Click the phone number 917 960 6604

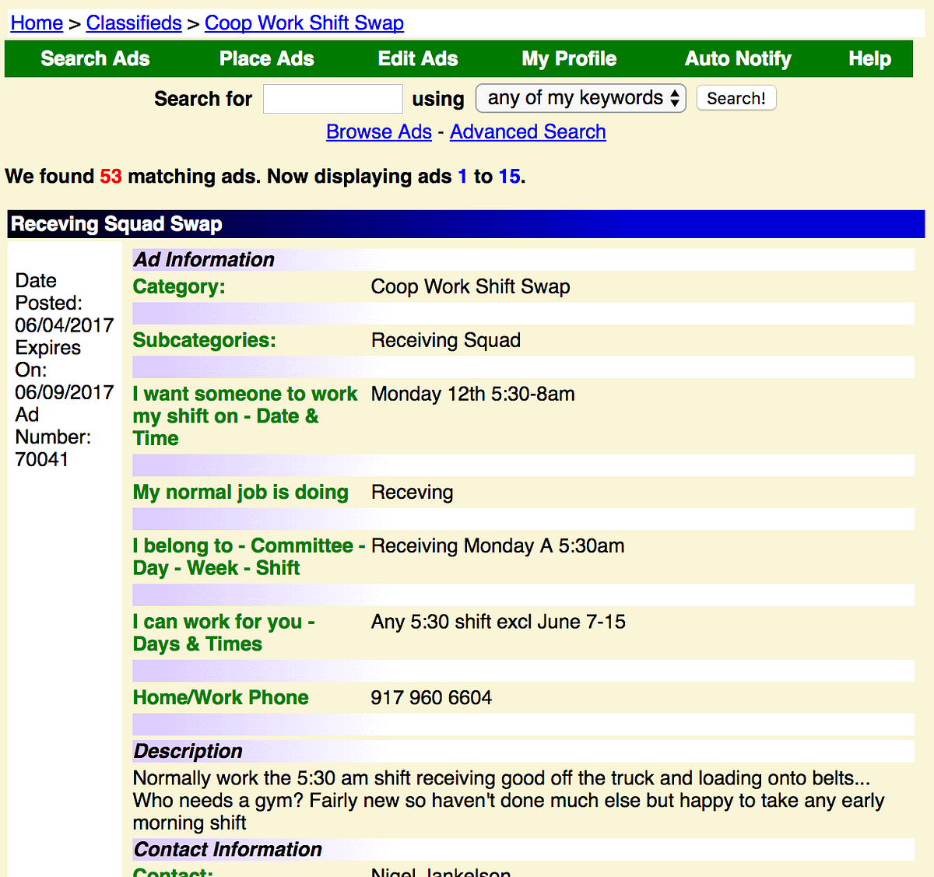tap(431, 697)
